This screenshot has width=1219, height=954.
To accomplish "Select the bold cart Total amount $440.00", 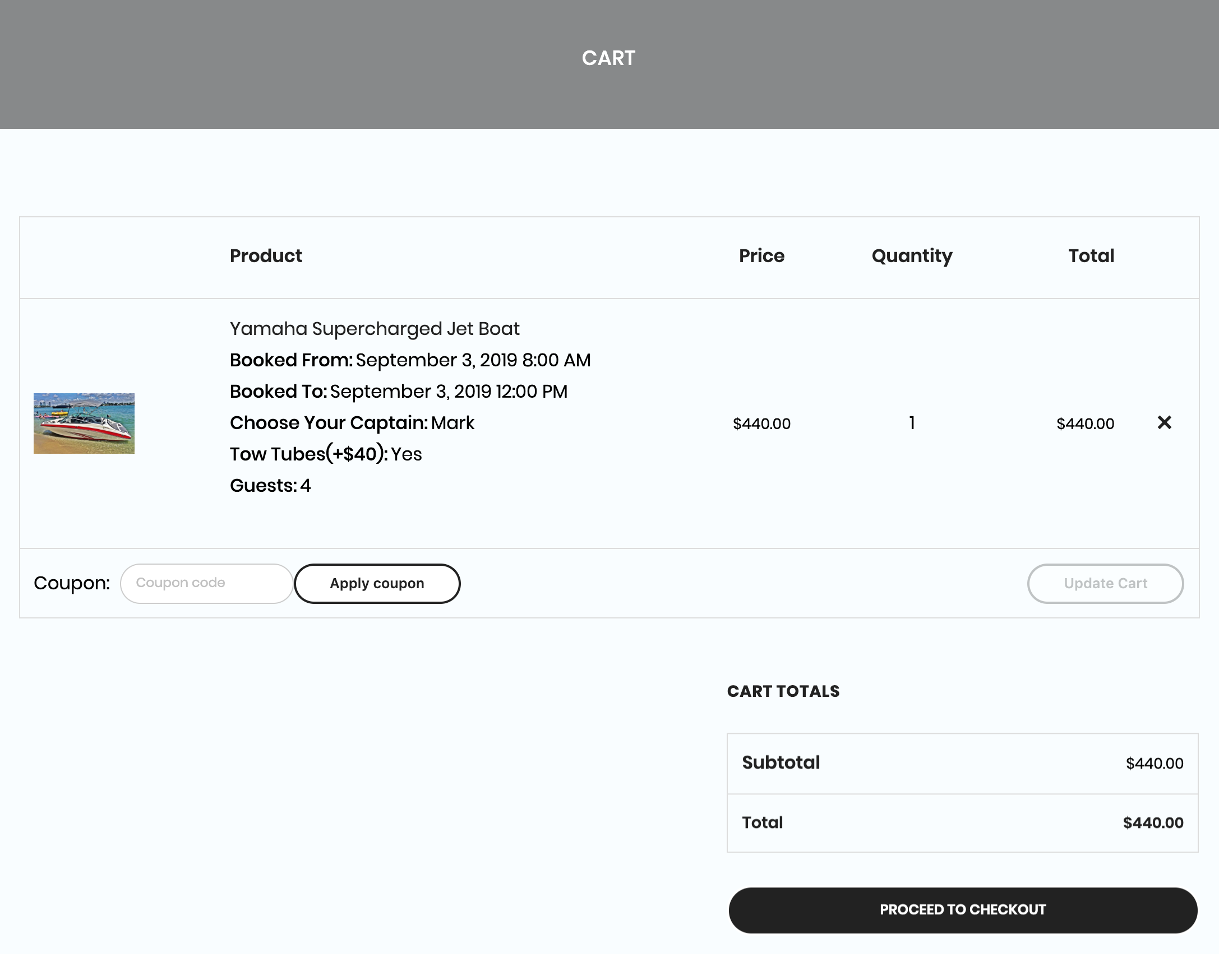I will 1153,823.
